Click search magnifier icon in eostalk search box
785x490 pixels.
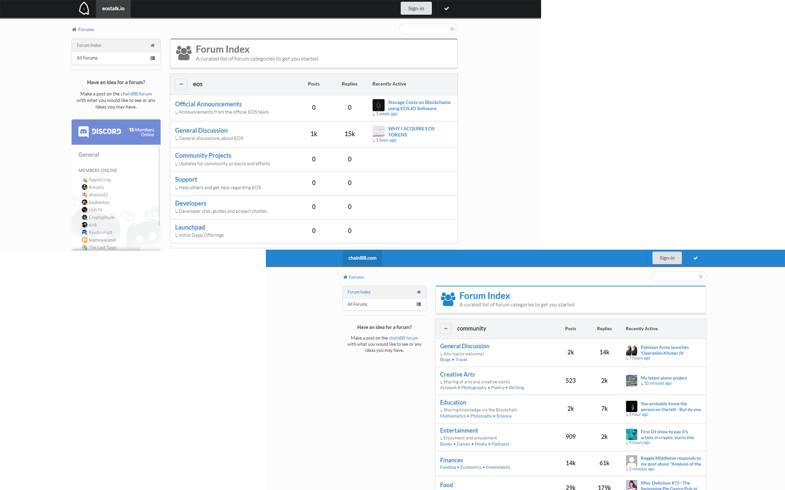[x=452, y=29]
